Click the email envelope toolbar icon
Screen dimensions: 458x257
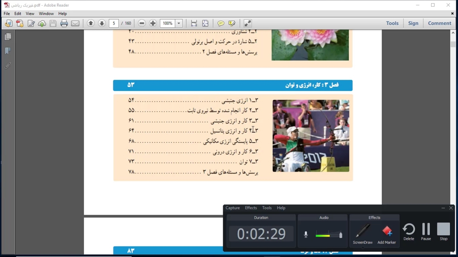[x=75, y=24]
